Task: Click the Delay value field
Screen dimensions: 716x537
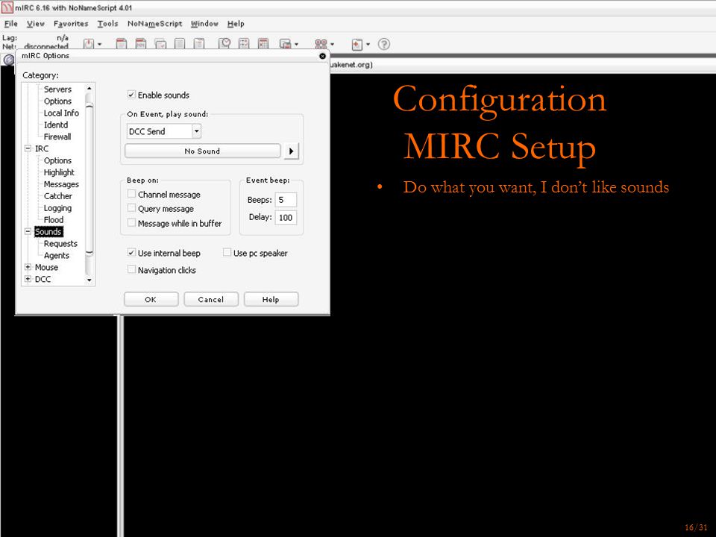Action: click(x=286, y=217)
